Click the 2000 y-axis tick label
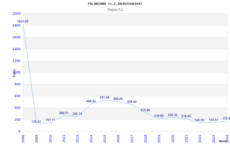This screenshot has height=144, width=230. pos(16,14)
